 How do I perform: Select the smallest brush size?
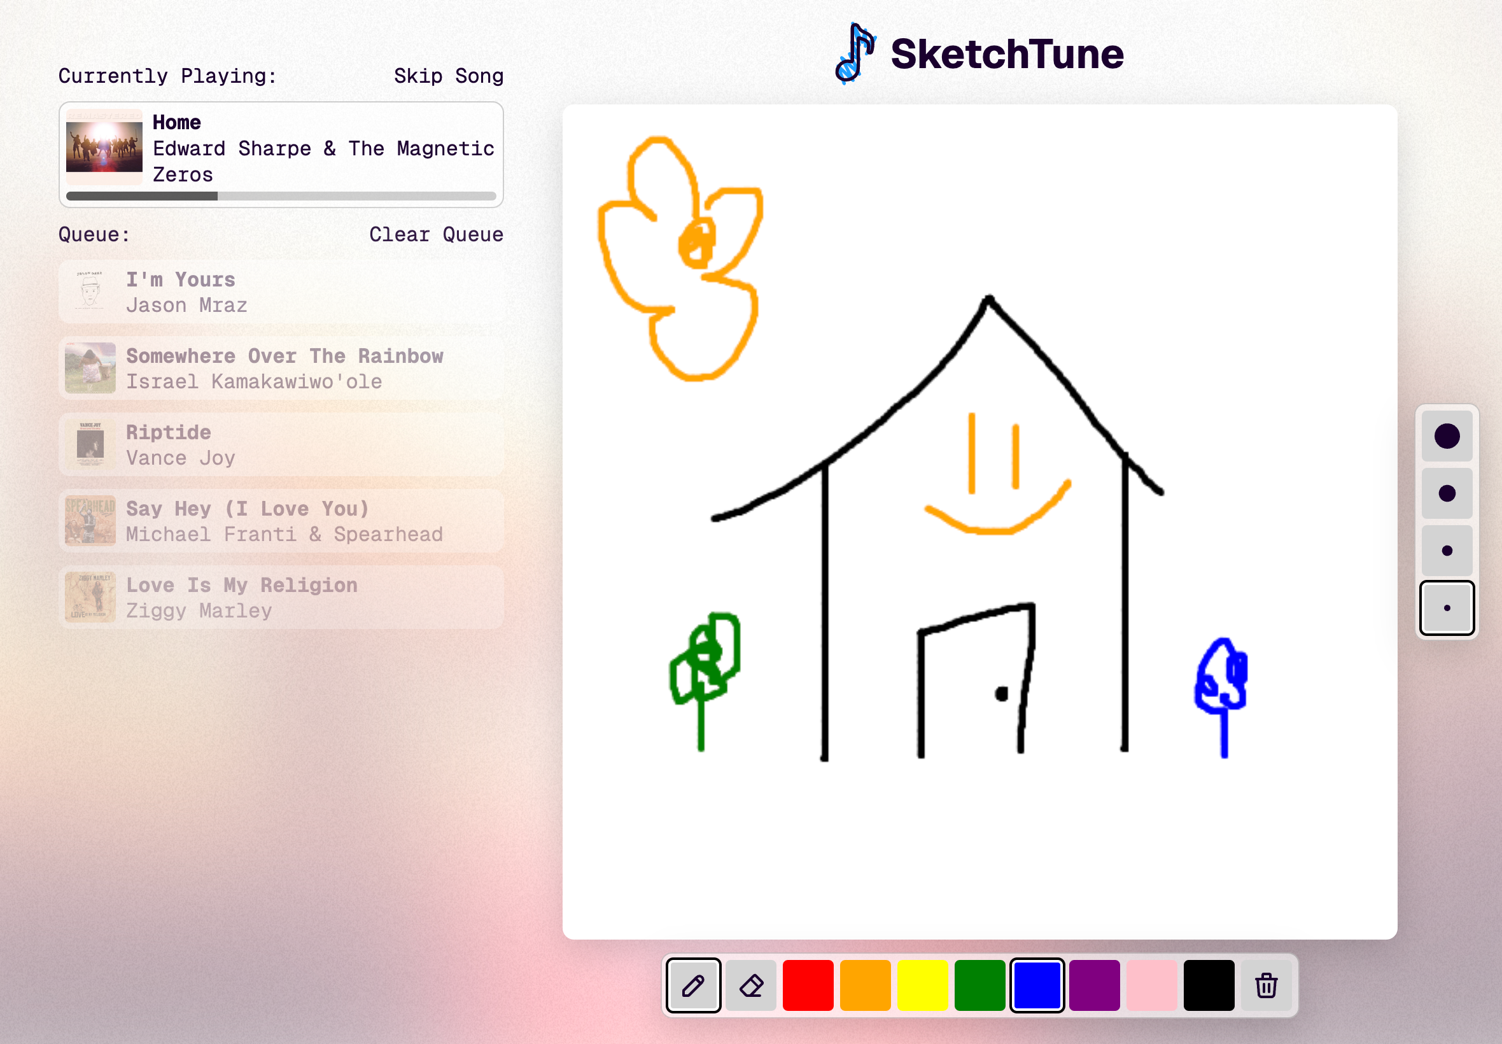point(1447,608)
